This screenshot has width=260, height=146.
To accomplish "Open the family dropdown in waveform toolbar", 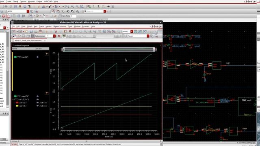I will pyautogui.click(x=132, y=32).
